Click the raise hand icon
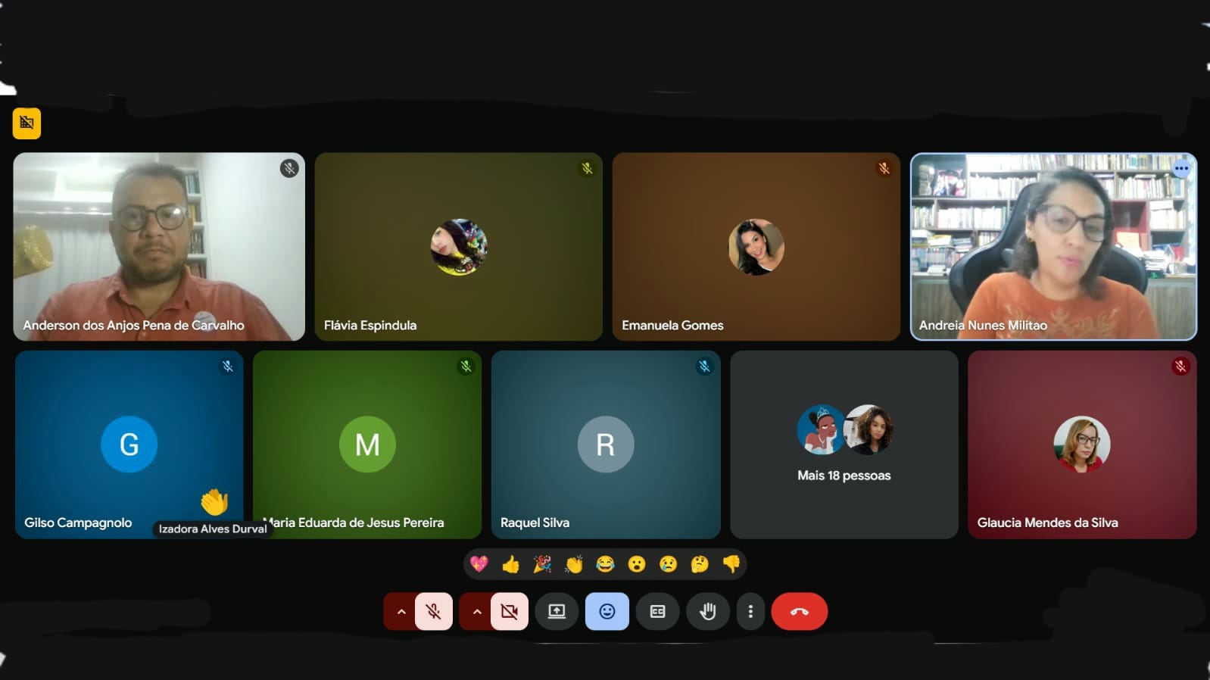The width and height of the screenshot is (1210, 680). click(x=707, y=611)
